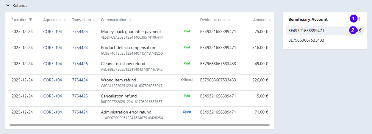Sort by Agreement column arrow
This screenshot has height=134, width=372.
[65, 20]
